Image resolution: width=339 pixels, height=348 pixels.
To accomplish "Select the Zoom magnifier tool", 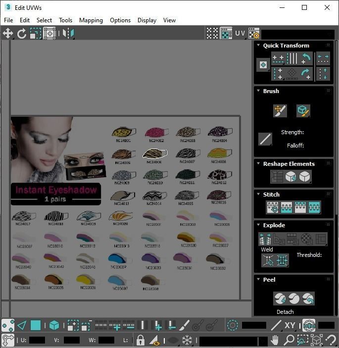I will tap(289, 340).
